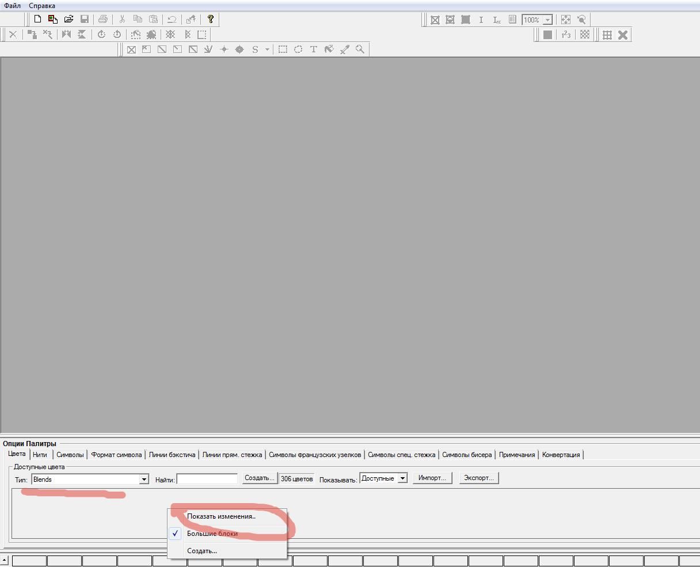Toggle the "Большие блоки" checked menu option
This screenshot has height=567, width=700.
[x=212, y=534]
